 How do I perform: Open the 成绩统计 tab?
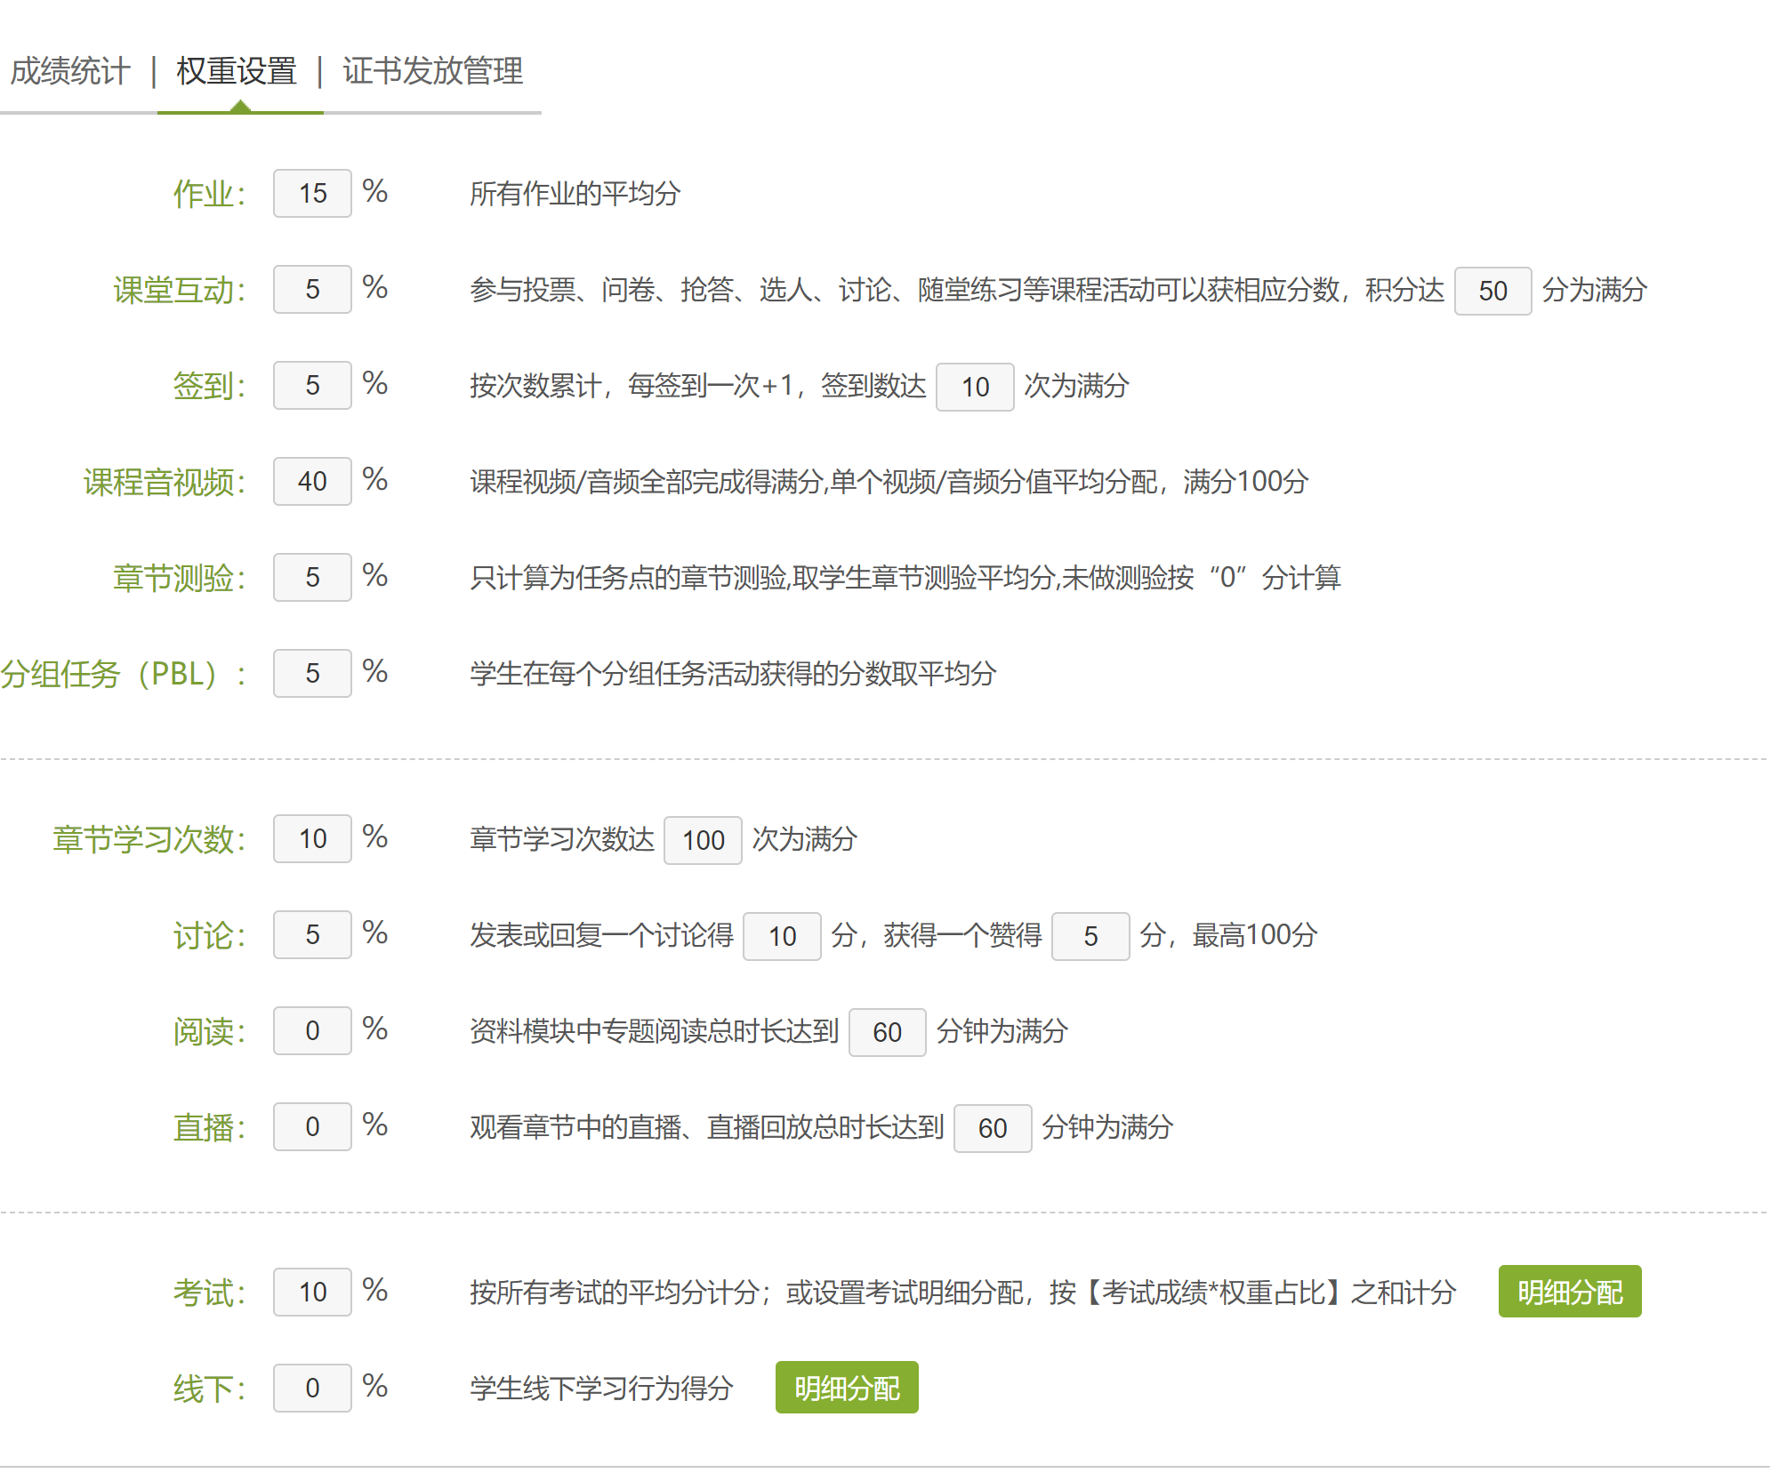69,71
